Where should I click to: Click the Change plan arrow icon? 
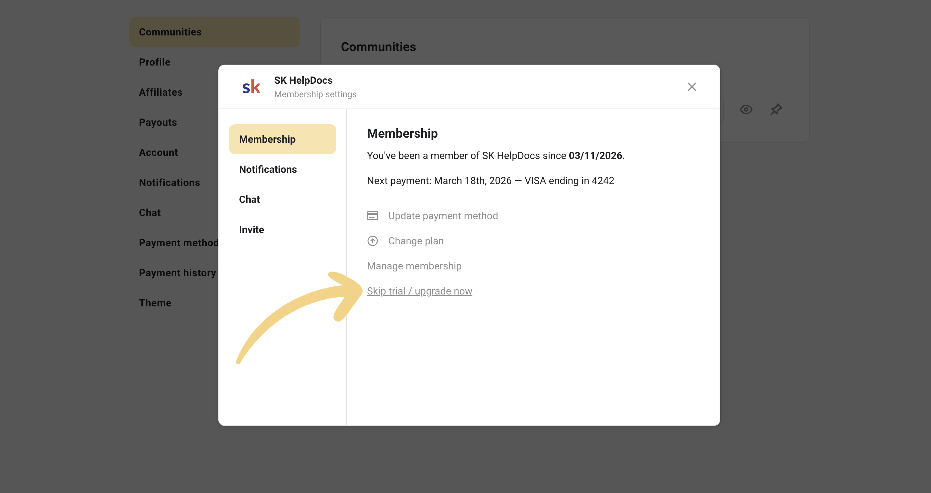coord(372,241)
